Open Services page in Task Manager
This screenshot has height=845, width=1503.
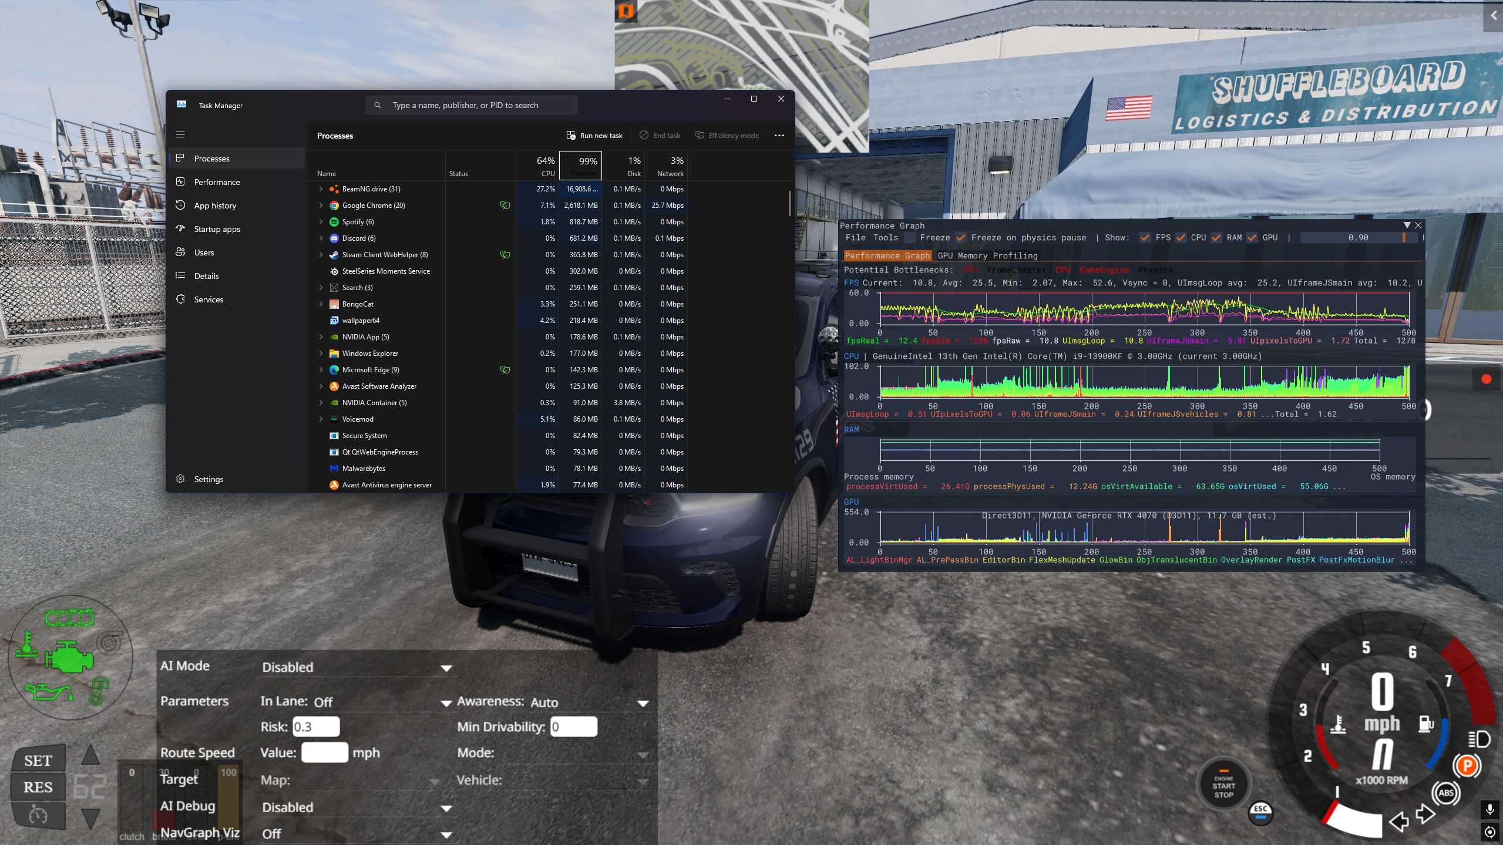237,299
